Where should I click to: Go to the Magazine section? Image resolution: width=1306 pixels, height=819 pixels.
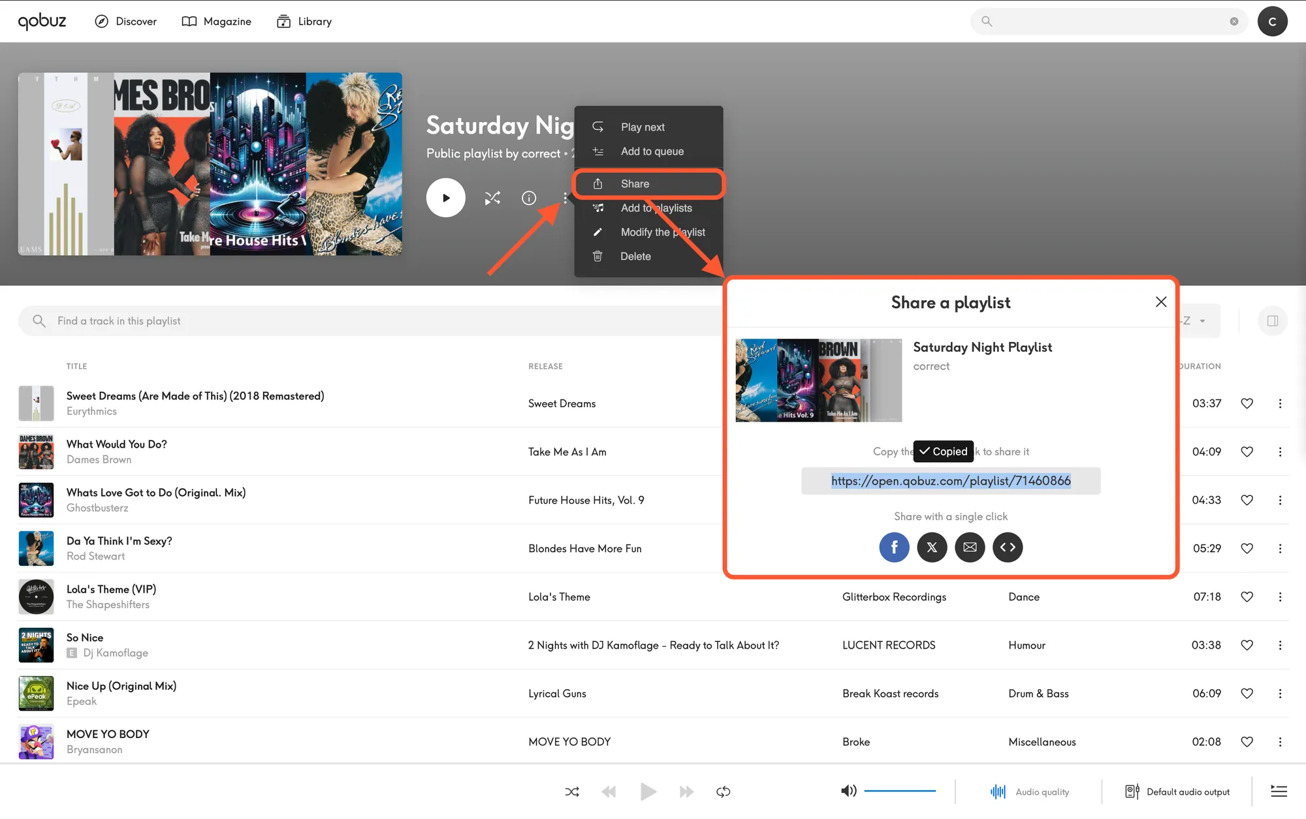pos(216,22)
